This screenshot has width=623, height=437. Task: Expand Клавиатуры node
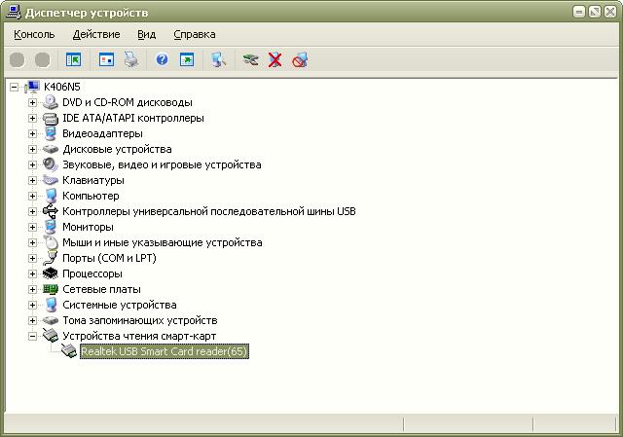coord(32,180)
